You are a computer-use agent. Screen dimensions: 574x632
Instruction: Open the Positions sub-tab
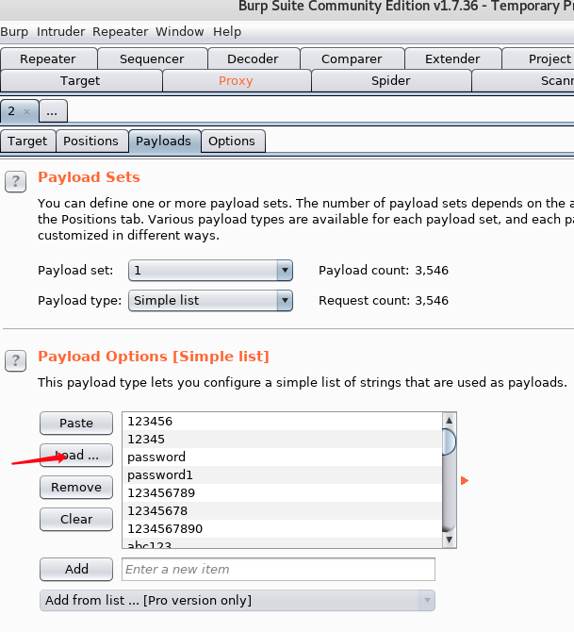click(91, 141)
